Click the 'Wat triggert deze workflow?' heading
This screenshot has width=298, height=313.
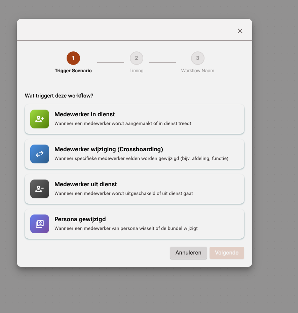[59, 95]
